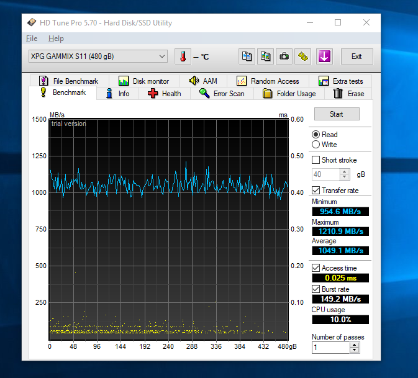Uncheck the Burst rate checkbox
The height and width of the screenshot is (378, 418).
point(316,289)
